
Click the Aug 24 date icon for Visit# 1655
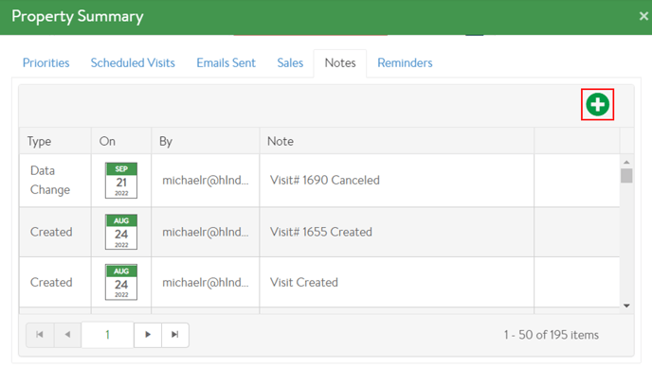[x=121, y=232]
